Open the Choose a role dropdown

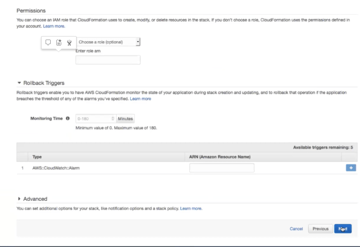click(108, 42)
